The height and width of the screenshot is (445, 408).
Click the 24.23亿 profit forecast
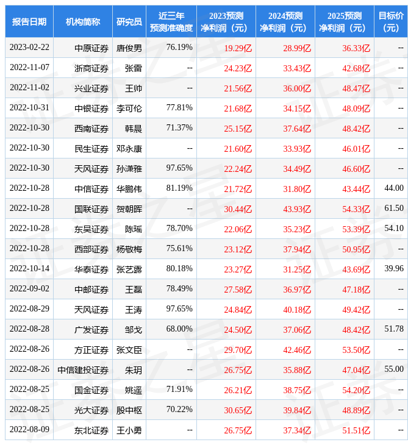pyautogui.click(x=238, y=68)
